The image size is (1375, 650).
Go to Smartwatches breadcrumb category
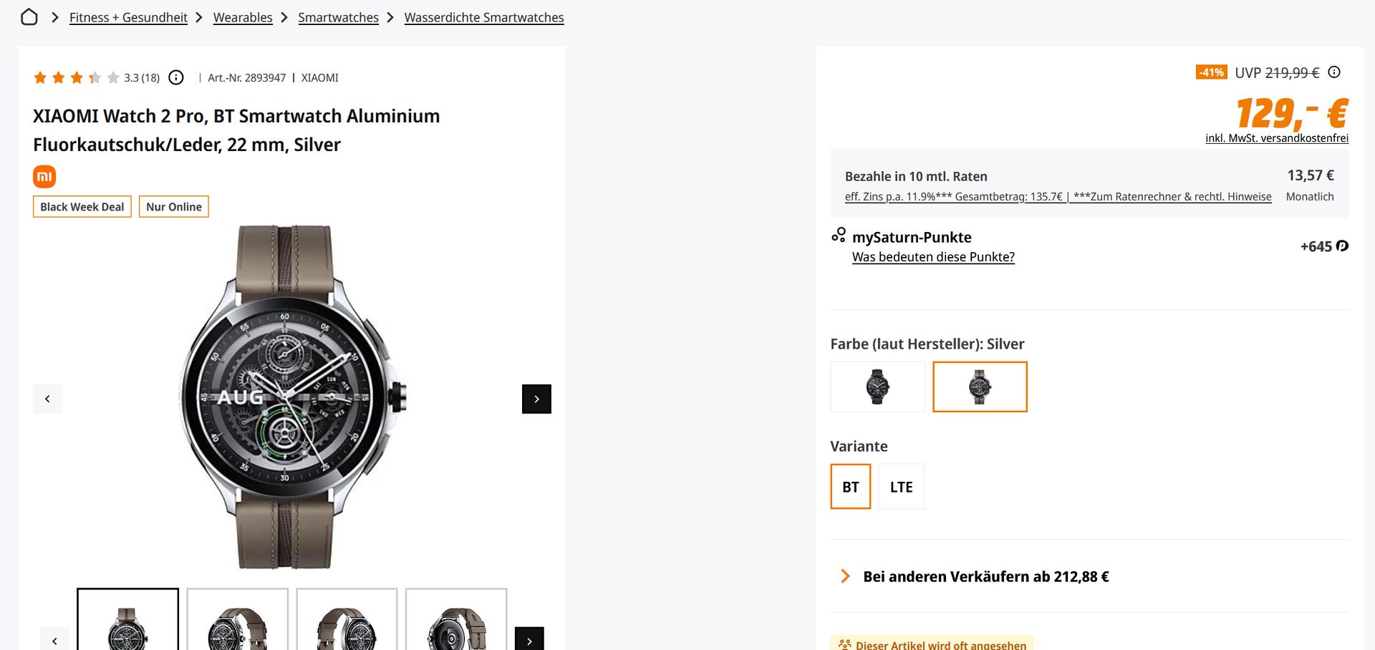(x=338, y=17)
